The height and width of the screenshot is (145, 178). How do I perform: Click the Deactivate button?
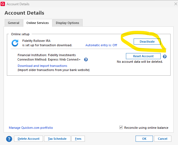147,42
